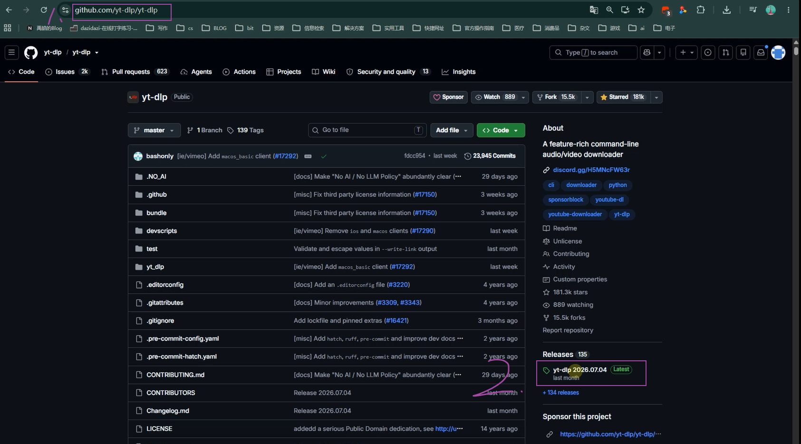Open the Changelog.md file
801x444 pixels.
[168, 411]
